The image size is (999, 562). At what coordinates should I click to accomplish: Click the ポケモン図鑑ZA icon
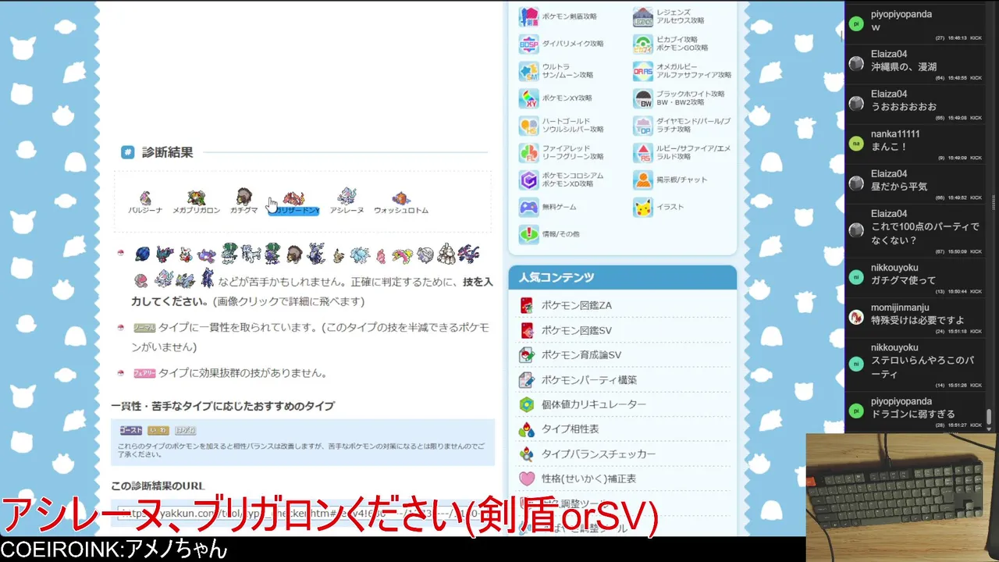(527, 305)
